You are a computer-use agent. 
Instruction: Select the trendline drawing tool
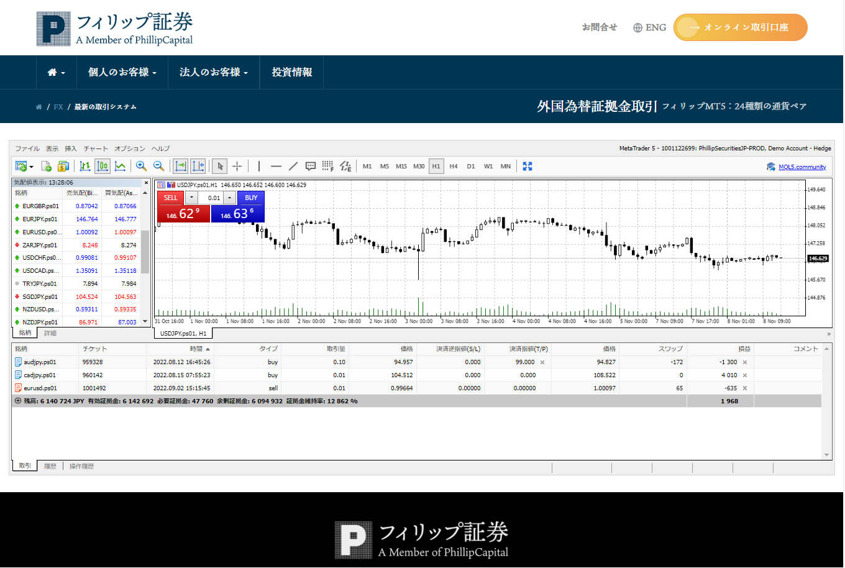pos(293,166)
